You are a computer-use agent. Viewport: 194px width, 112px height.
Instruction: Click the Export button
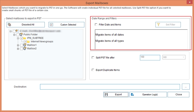pyautogui.click(x=116, y=94)
